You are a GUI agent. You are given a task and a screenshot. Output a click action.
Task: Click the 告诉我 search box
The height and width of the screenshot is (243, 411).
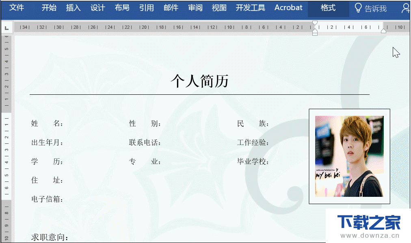tap(376, 9)
